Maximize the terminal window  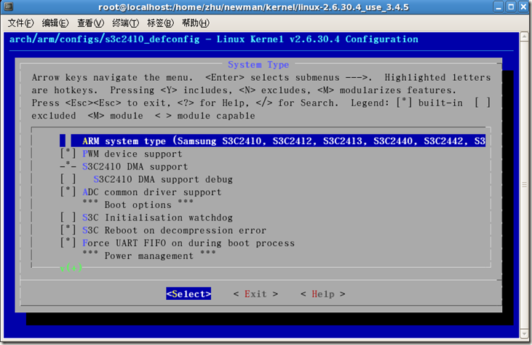pyautogui.click(x=511, y=7)
